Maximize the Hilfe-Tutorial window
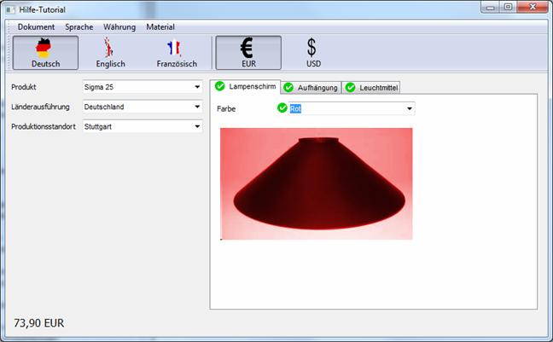Image resolution: width=553 pixels, height=342 pixels. (x=508, y=7)
